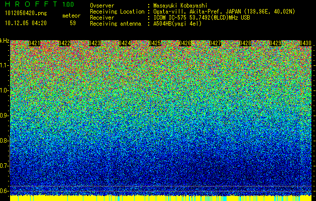
Task: Click the 1.1 kHz axis label
Action: click(x=5, y=65)
